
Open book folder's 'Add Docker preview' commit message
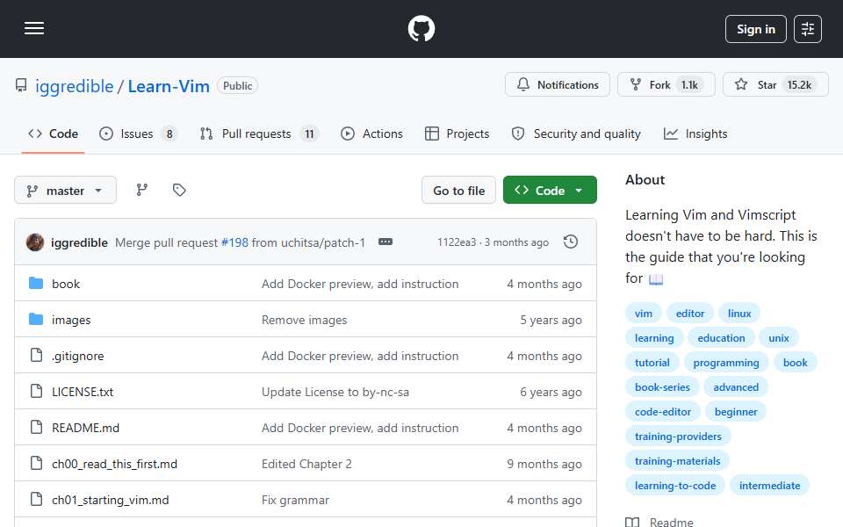click(360, 284)
